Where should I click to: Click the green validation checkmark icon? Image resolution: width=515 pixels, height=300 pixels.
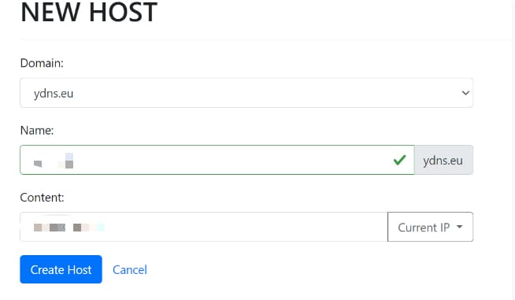(x=400, y=160)
